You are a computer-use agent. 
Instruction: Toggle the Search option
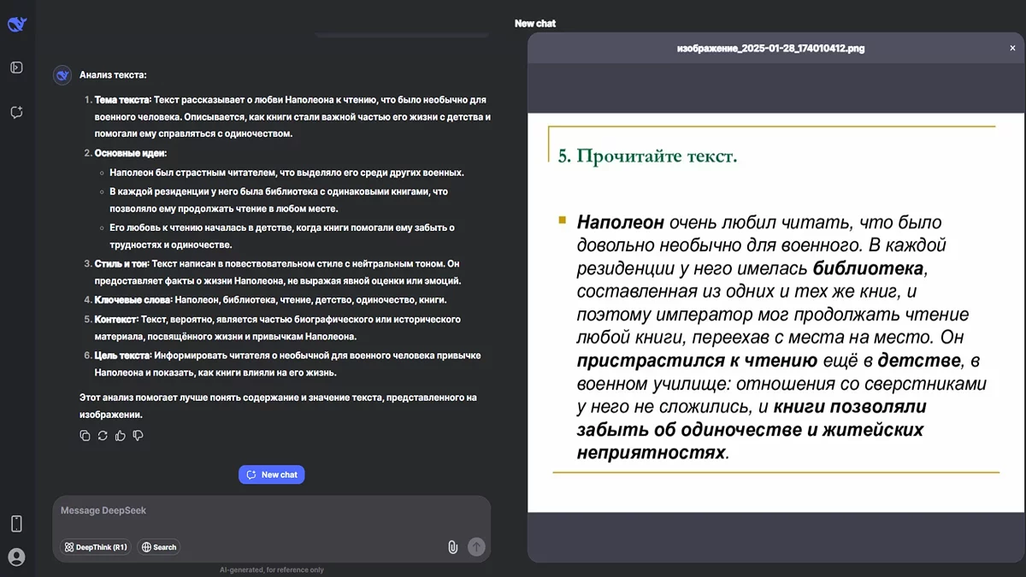159,547
